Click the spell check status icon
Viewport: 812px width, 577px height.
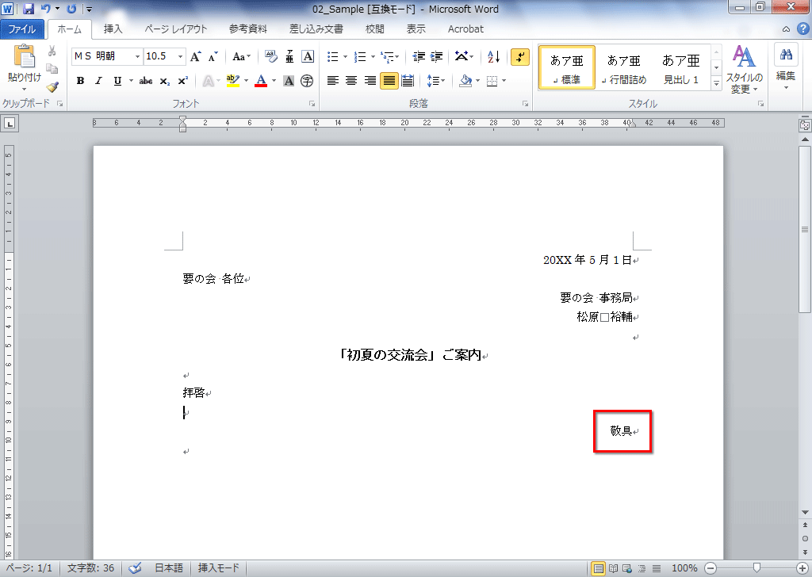click(135, 568)
